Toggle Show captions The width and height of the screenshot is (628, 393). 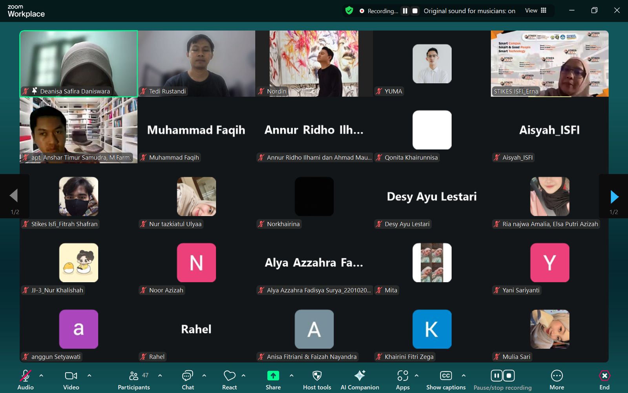tap(446, 380)
